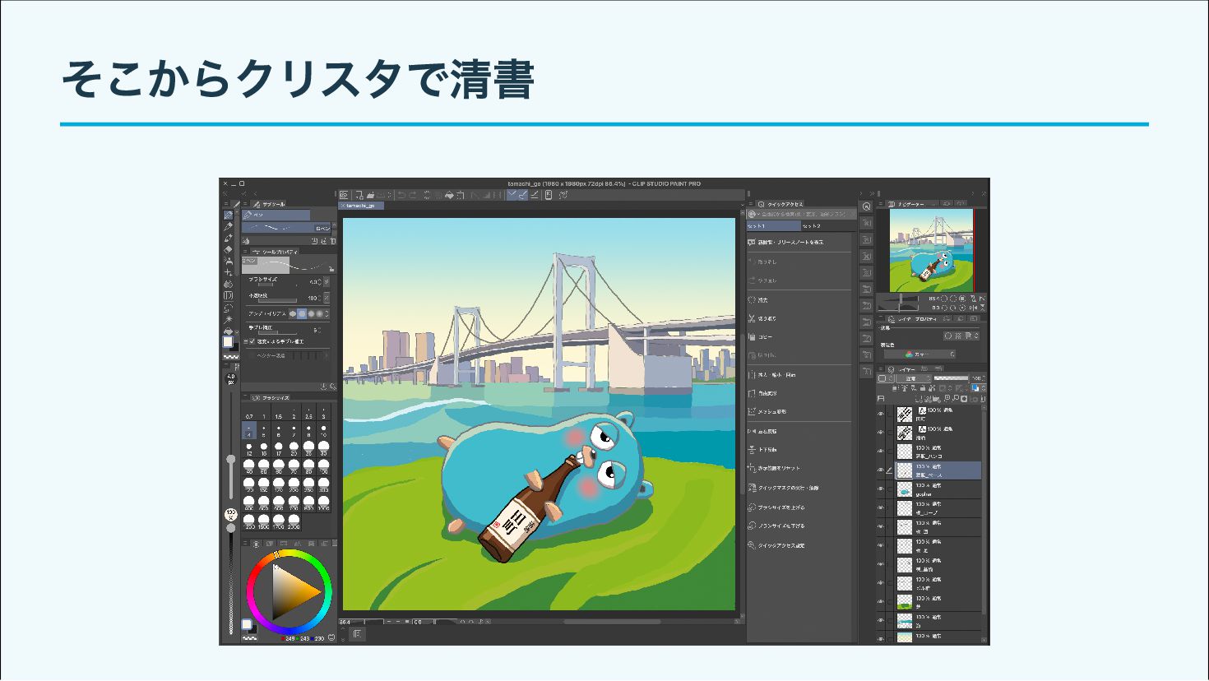Click the Redo arrow in the top command bar
The height and width of the screenshot is (681, 1209).
point(413,195)
